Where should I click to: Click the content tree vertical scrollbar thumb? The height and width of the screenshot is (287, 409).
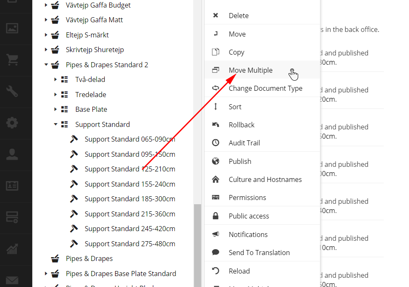(197, 245)
